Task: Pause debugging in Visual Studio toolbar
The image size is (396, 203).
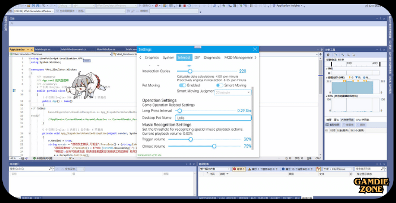Action: click(x=180, y=6)
